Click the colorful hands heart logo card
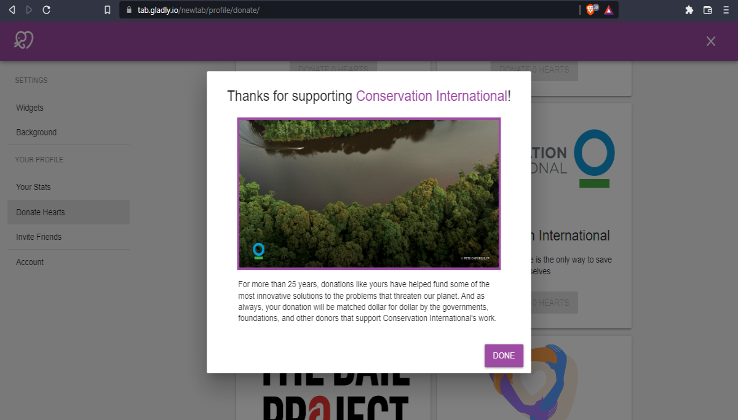738x420 pixels. 534,382
